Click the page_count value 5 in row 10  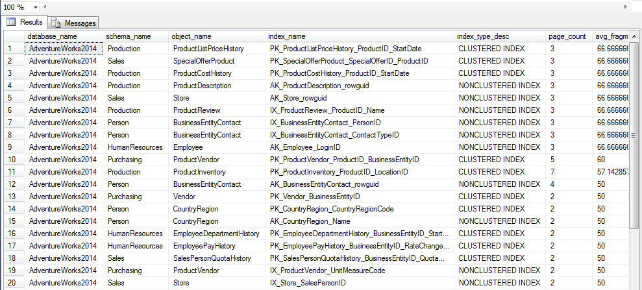(569, 159)
